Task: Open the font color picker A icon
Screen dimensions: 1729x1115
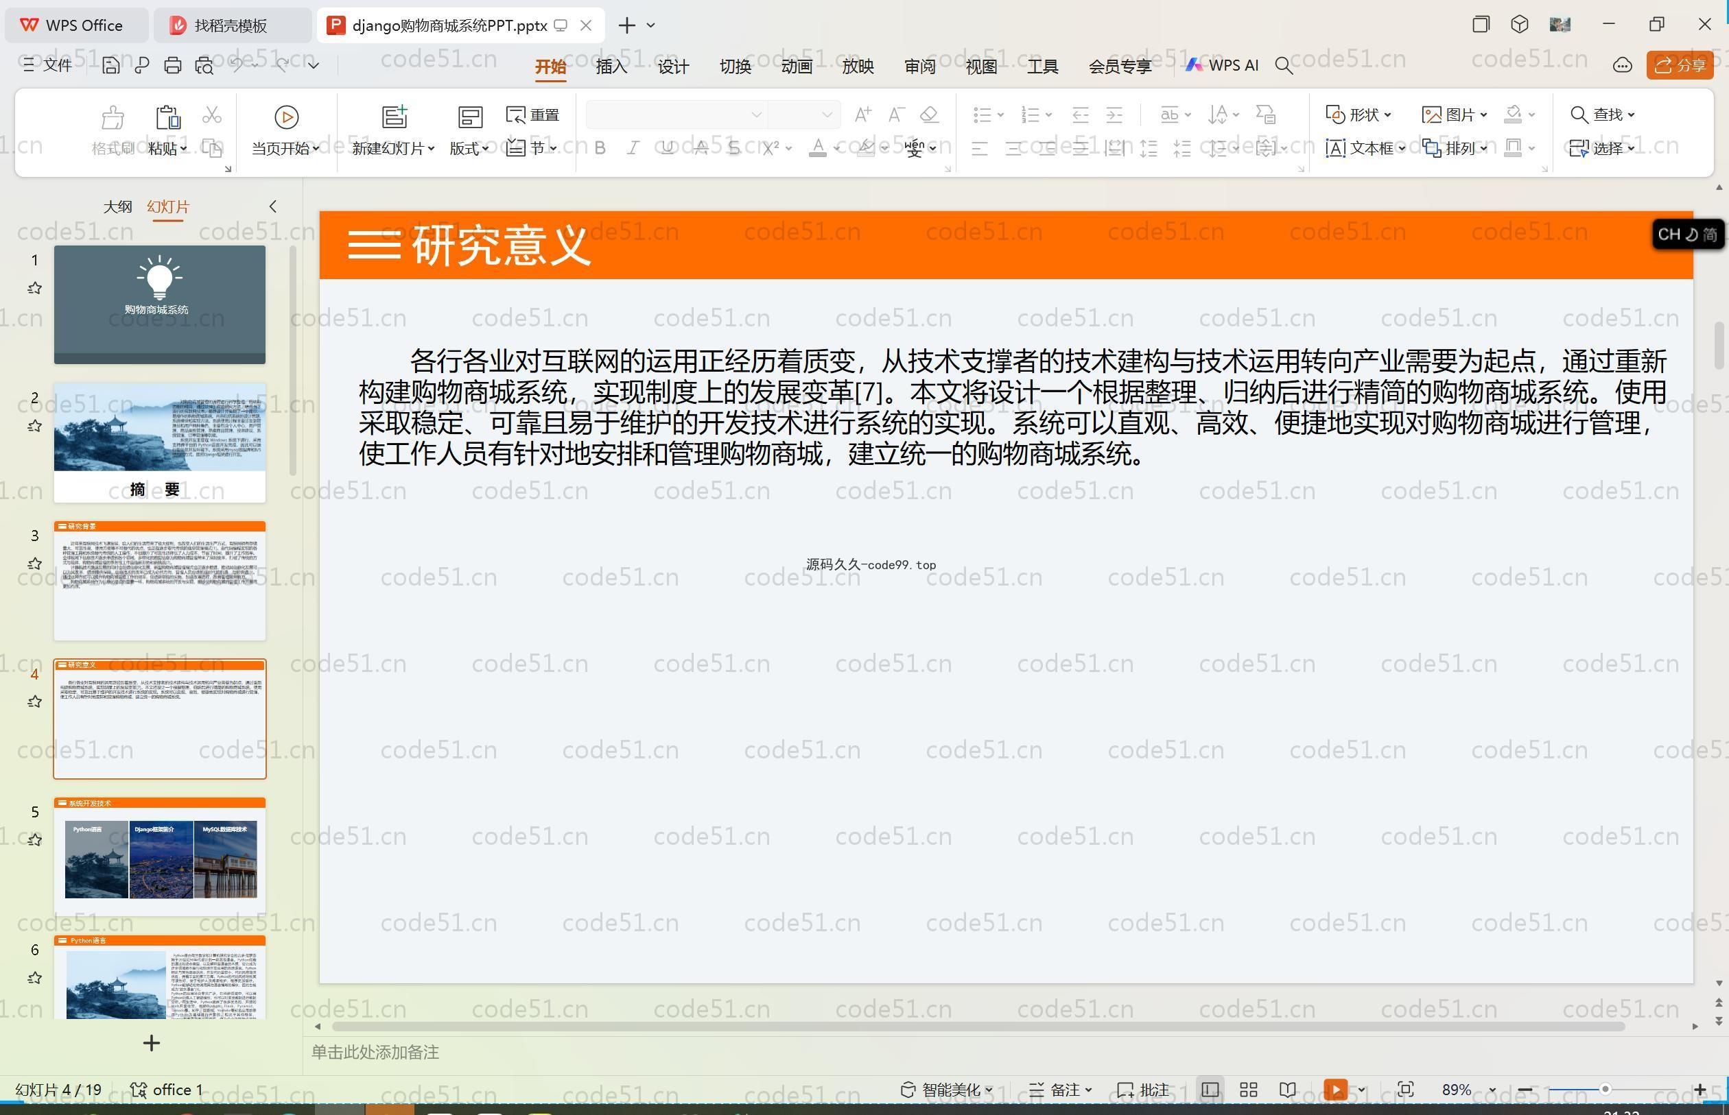Action: click(818, 148)
